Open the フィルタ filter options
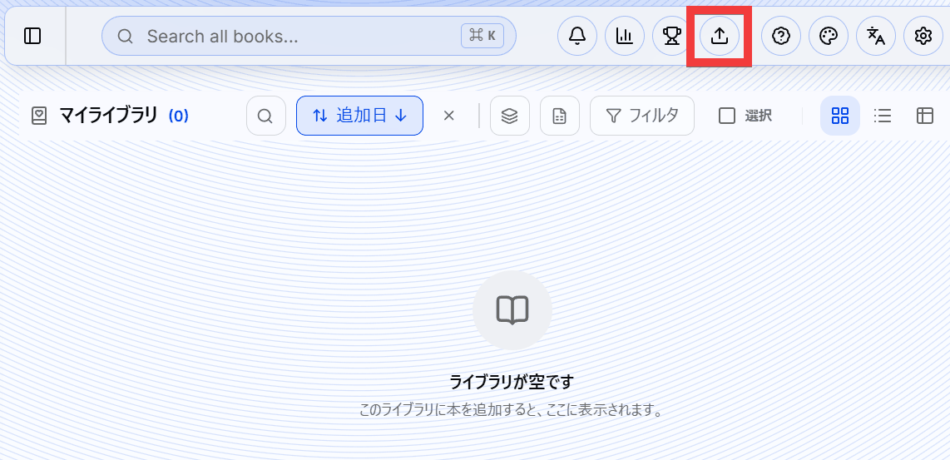Screen dimensions: 950x460 pyautogui.click(x=642, y=116)
